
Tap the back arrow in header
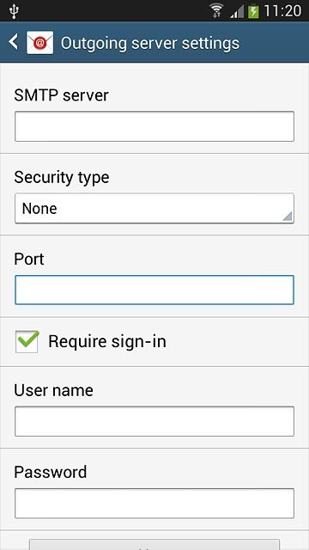(14, 42)
